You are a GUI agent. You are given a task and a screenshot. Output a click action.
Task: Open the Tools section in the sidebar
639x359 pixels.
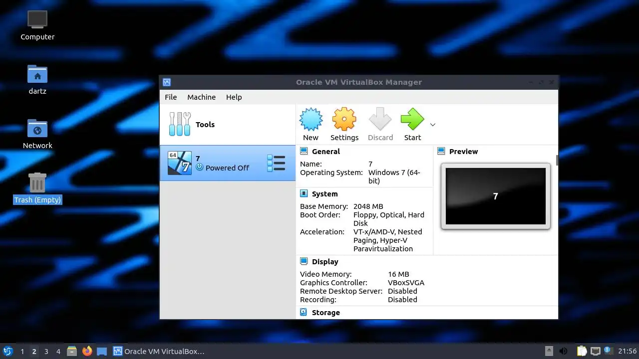tap(228, 125)
